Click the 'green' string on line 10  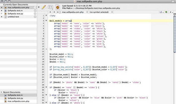point(100,39)
